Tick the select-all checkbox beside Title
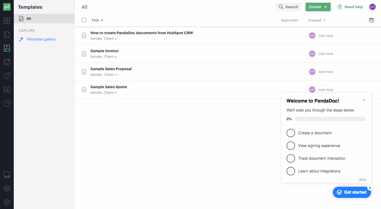 pyautogui.click(x=84, y=20)
